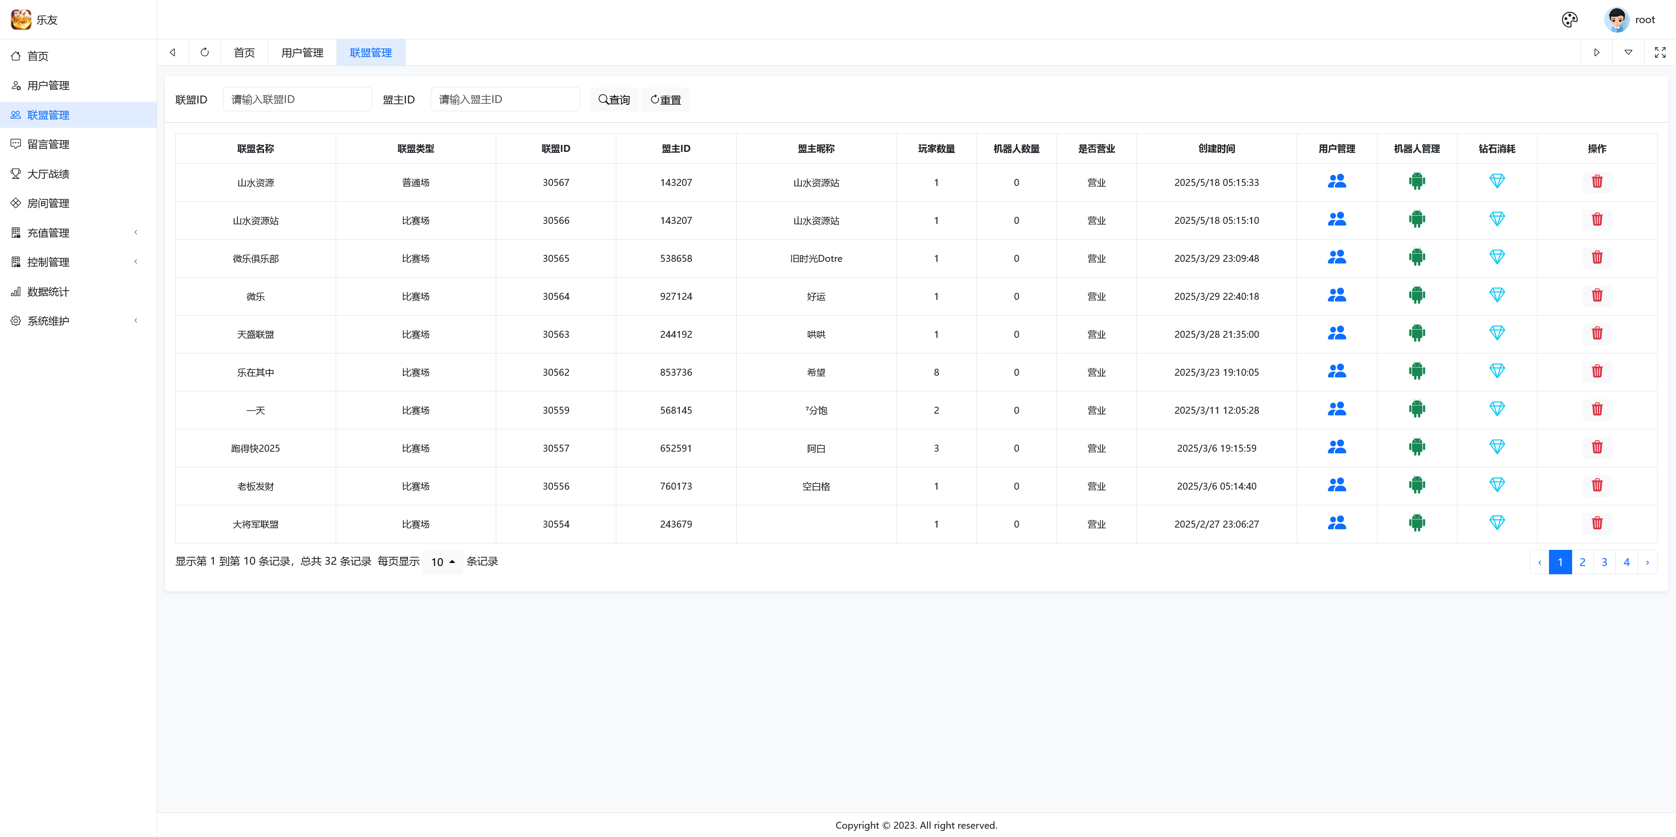Open the tab options dropdown arrow
Image resolution: width=1676 pixels, height=837 pixels.
pyautogui.click(x=1628, y=52)
